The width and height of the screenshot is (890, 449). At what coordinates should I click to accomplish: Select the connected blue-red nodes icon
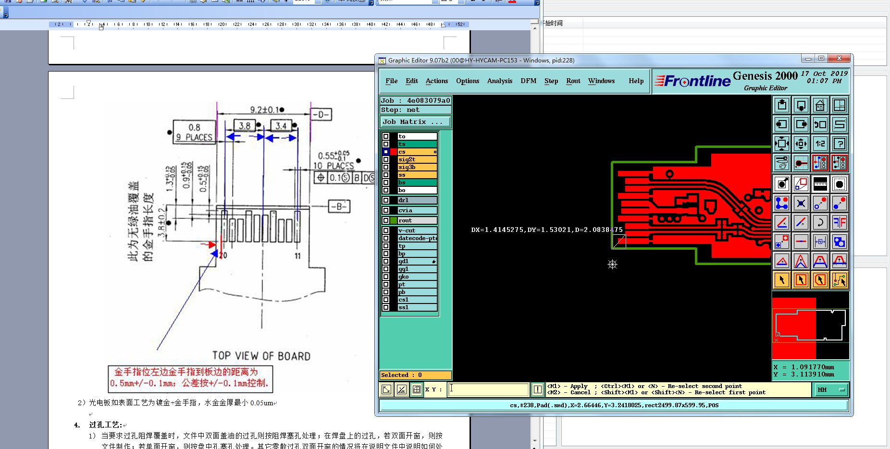782,203
